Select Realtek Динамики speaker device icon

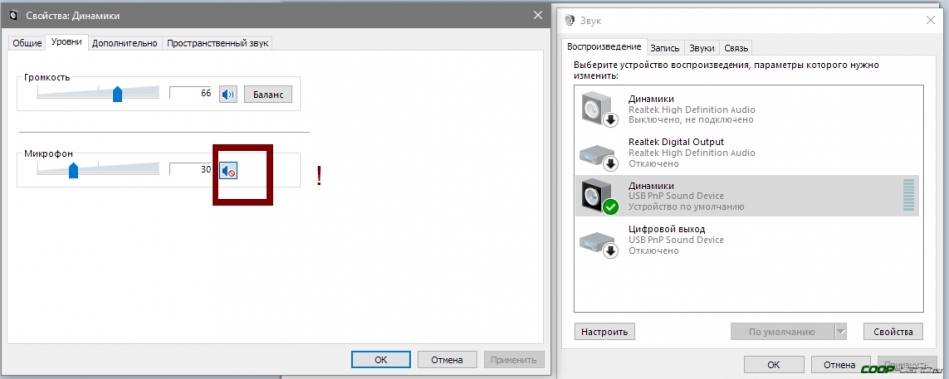point(599,110)
